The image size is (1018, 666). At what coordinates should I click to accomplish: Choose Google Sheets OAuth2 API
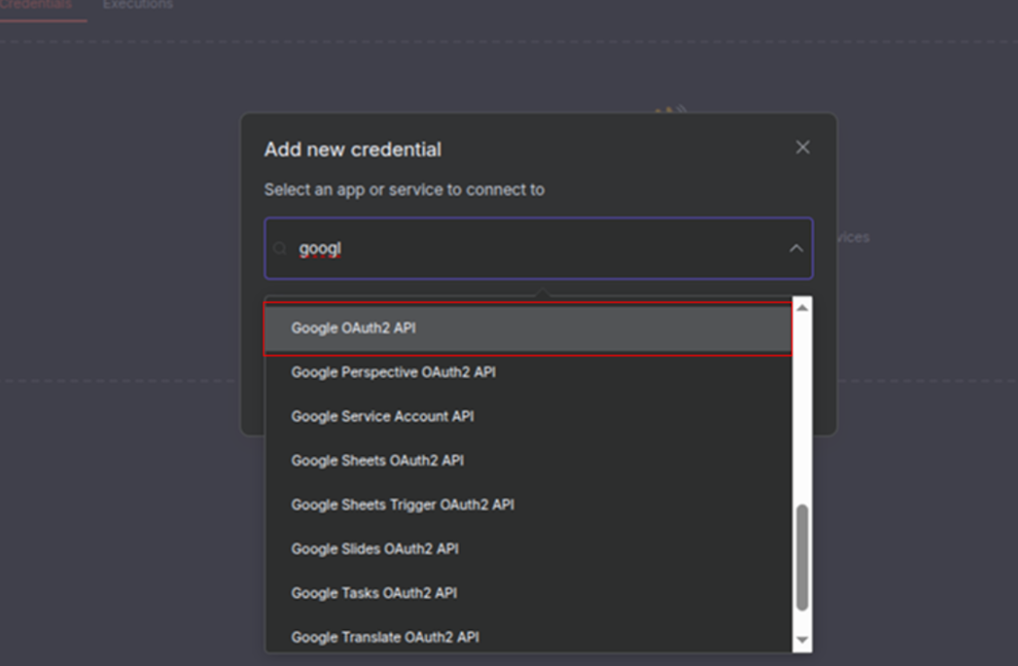pyautogui.click(x=527, y=460)
